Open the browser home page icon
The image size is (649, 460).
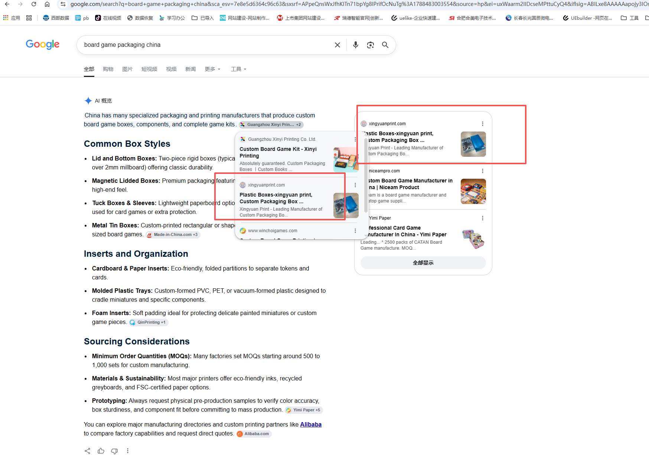pos(47,4)
